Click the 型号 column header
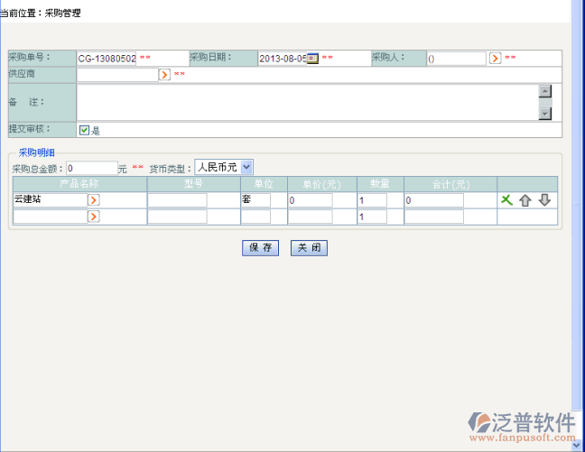This screenshot has width=585, height=452. coord(193,184)
